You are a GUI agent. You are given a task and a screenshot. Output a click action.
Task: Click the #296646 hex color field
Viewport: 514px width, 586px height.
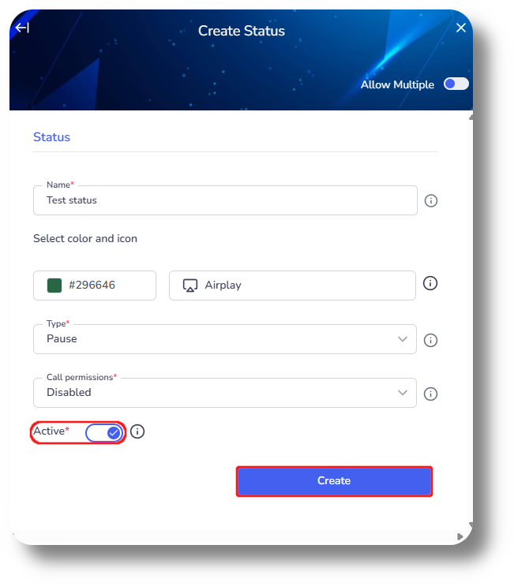tap(95, 286)
